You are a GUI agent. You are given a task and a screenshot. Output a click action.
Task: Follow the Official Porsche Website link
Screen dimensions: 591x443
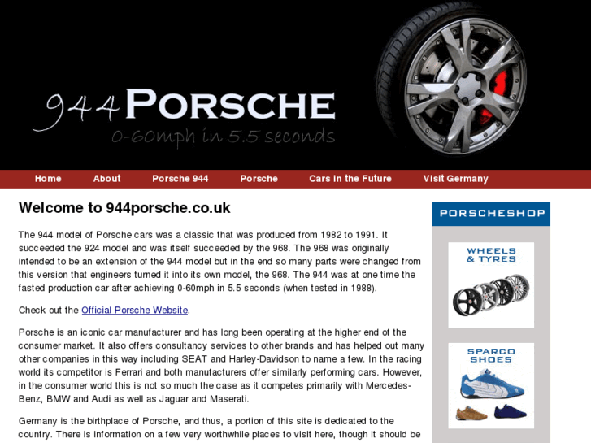[135, 310]
